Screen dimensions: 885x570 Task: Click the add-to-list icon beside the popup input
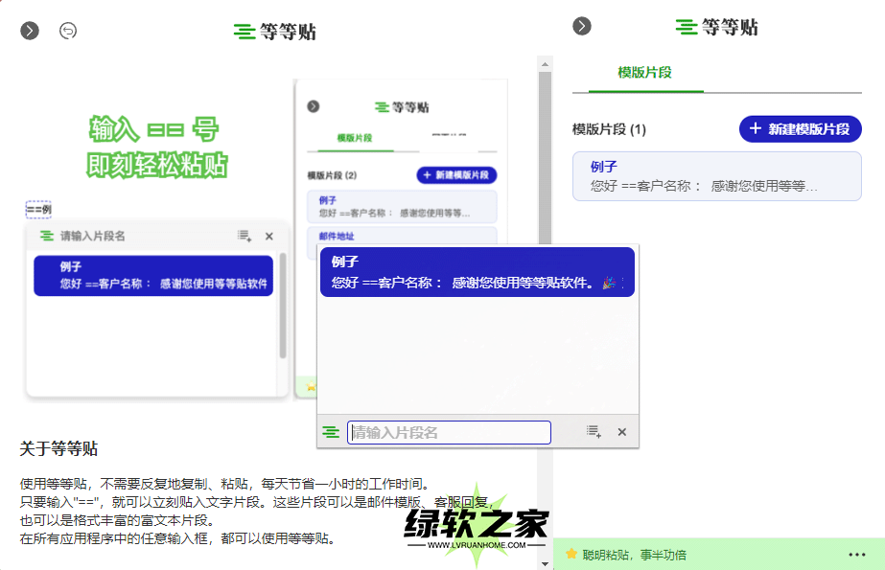(x=594, y=432)
